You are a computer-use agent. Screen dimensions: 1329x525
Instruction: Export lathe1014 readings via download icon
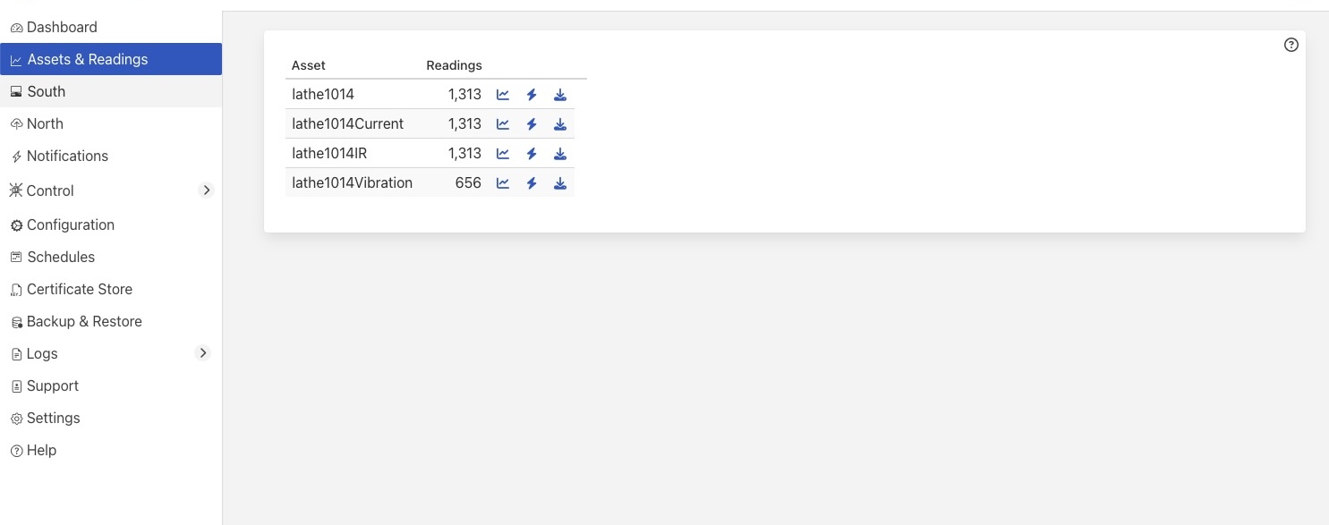pos(560,94)
